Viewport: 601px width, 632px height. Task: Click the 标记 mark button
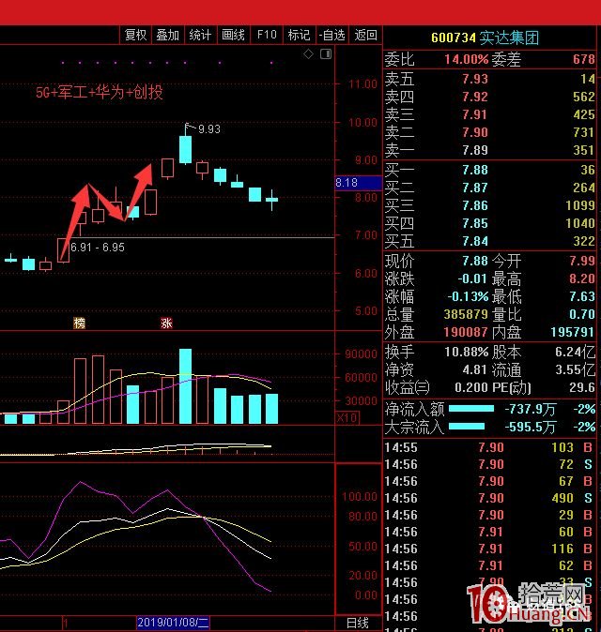click(299, 36)
